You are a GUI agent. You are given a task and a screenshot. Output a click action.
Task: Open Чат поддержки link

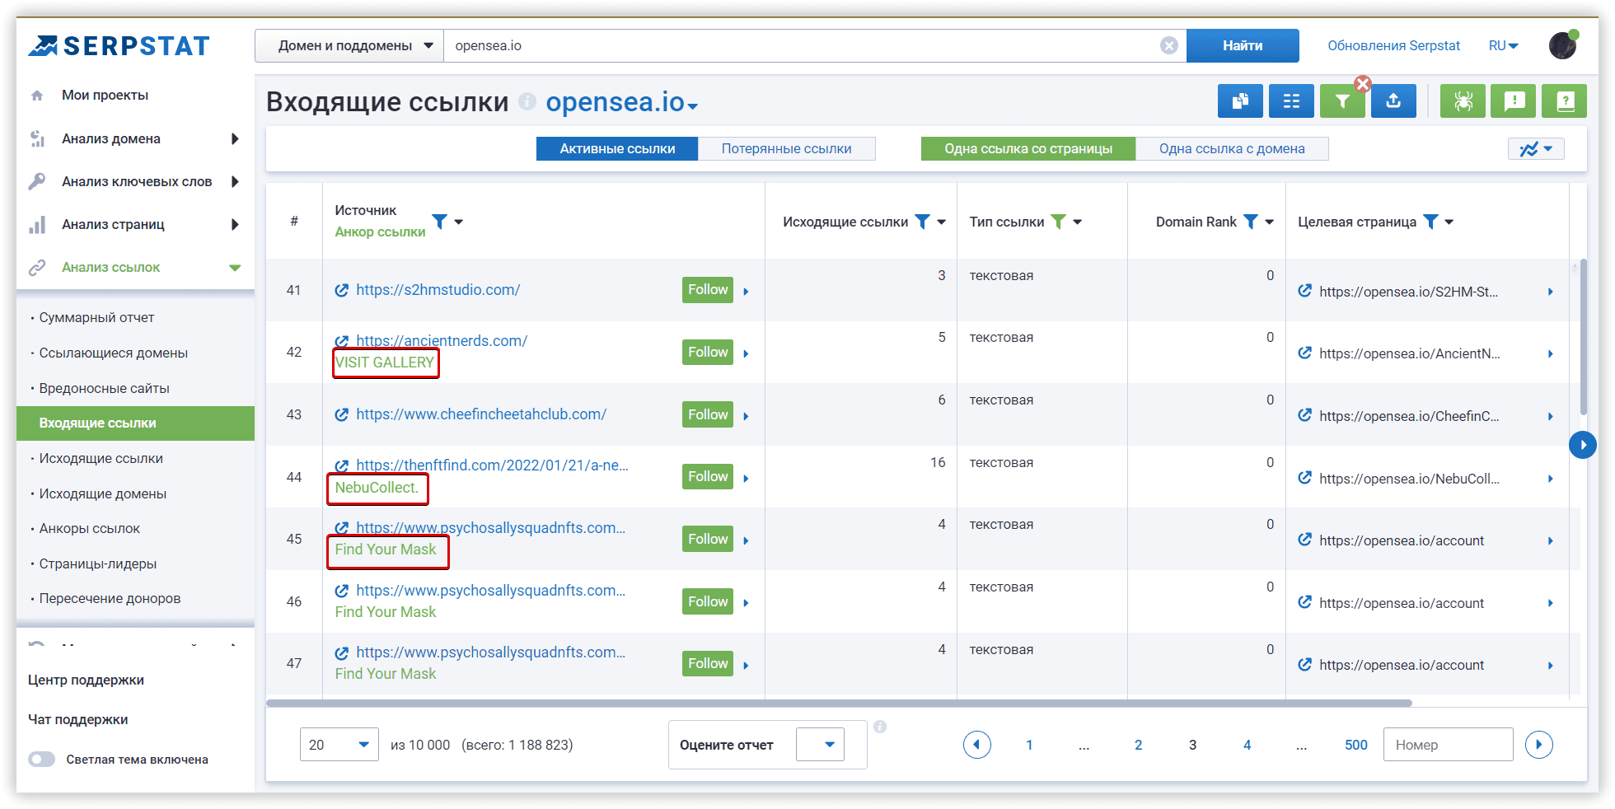77,719
